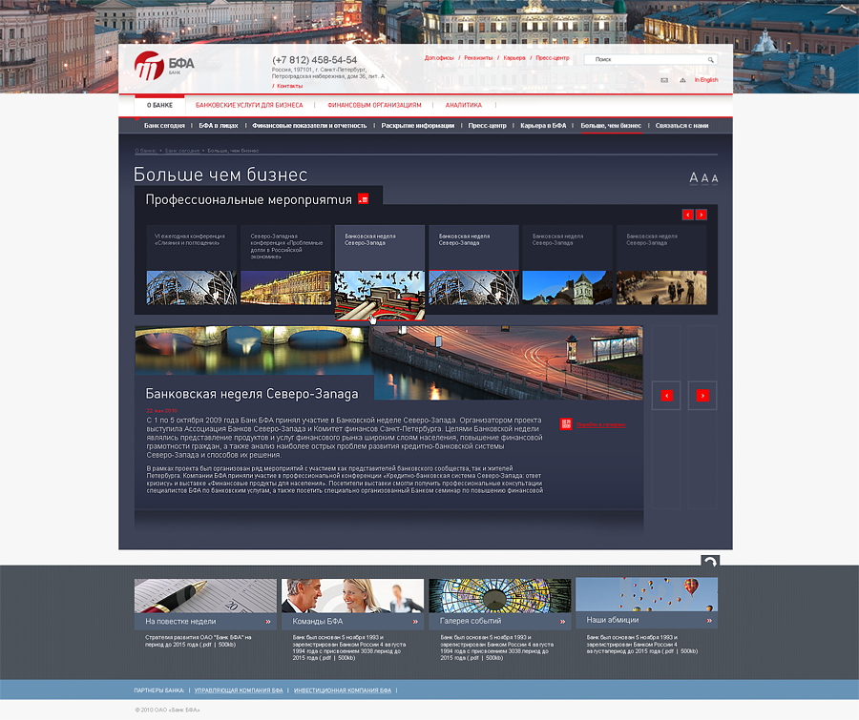
Task: Open the О БАНКЕ tab
Action: click(x=159, y=105)
